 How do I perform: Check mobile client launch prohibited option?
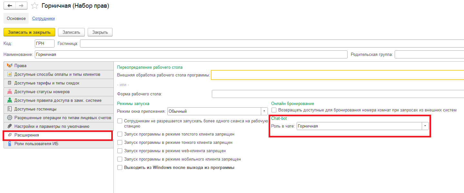(120, 159)
